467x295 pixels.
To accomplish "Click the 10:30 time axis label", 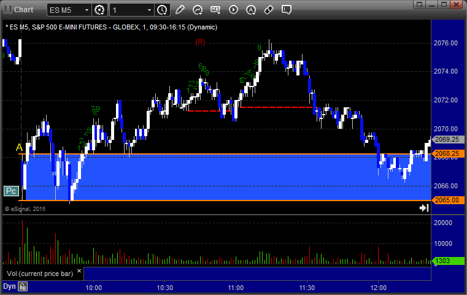I will [164, 288].
